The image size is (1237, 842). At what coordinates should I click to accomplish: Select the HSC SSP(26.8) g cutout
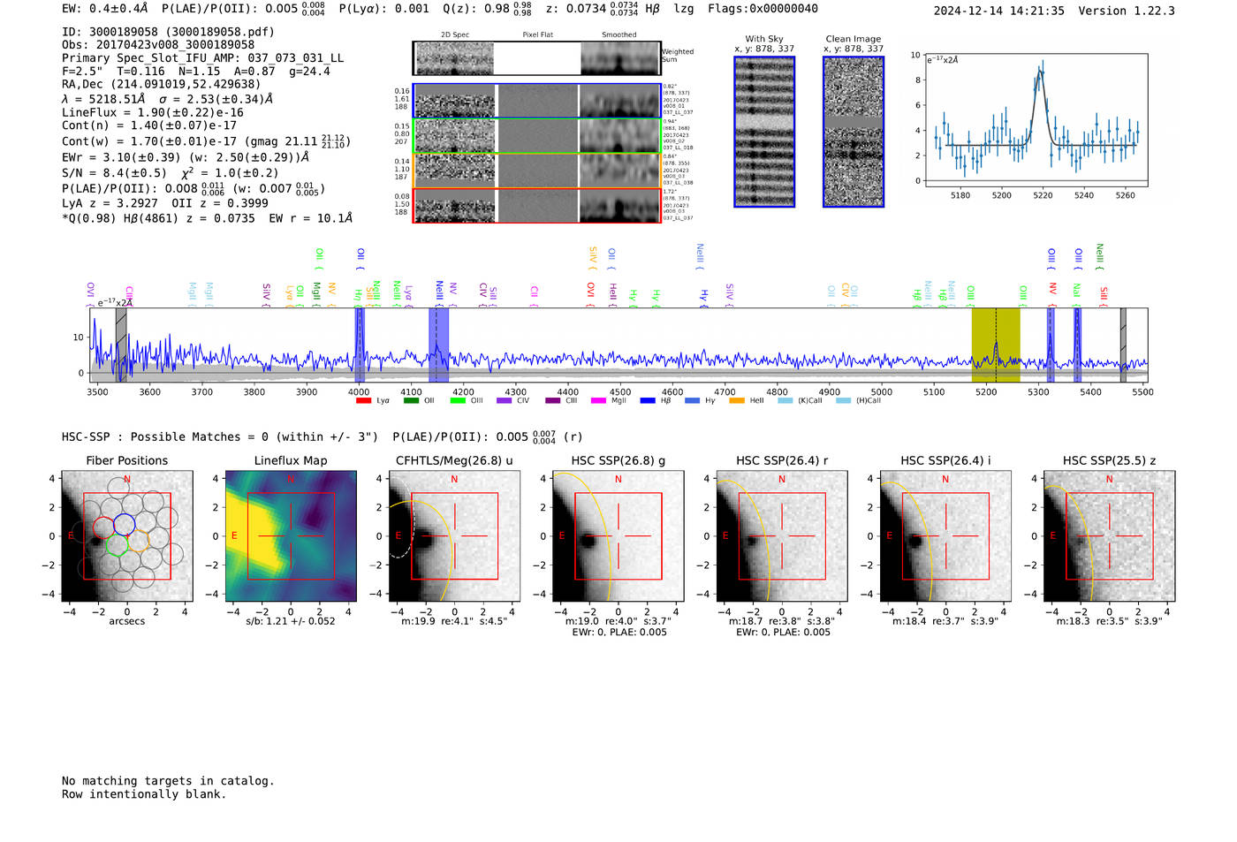[618, 536]
